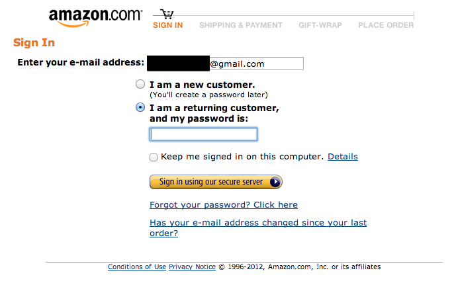Click the dark arrow icon on the sign-in button
The width and height of the screenshot is (454, 291).
click(x=275, y=182)
